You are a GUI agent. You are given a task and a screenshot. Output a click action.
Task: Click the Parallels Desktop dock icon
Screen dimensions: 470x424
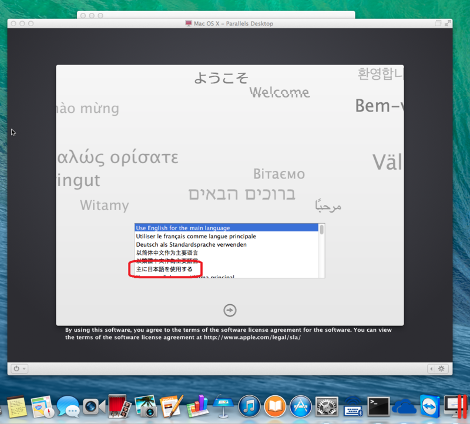pyautogui.click(x=455, y=406)
